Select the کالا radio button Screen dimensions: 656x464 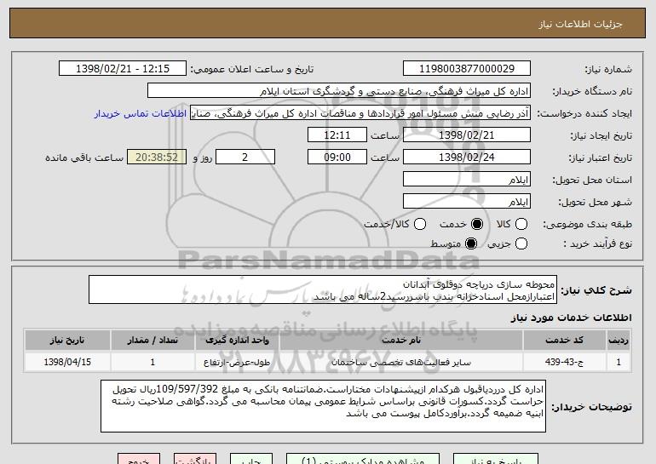[521, 224]
